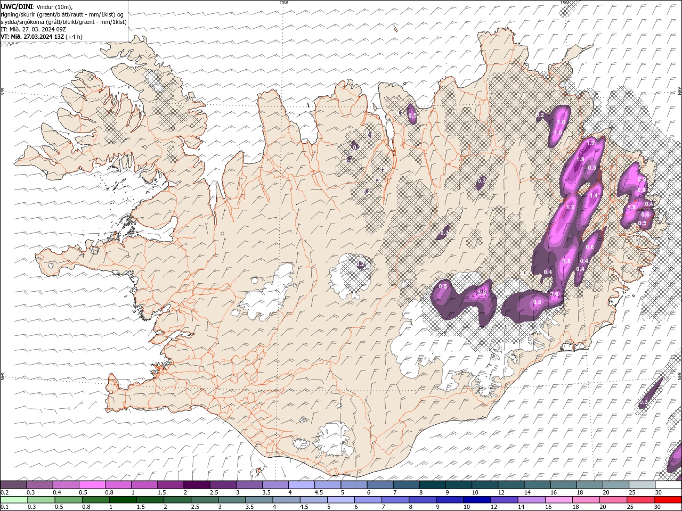The image size is (682, 511).
Task: Click the 'IT: Mið. 27. 03. 2024 09Z' line
Action: (x=33, y=29)
